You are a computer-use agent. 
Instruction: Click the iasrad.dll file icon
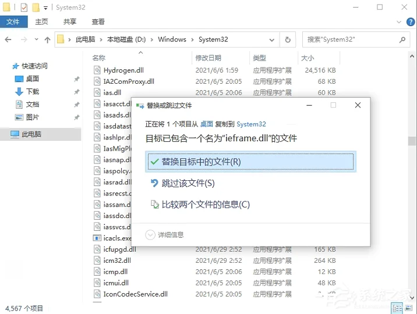click(97, 182)
